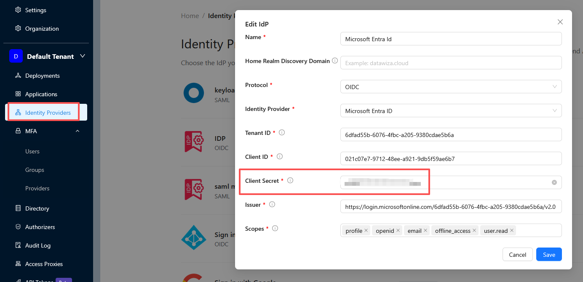Screen dimensions: 583x282
Task: Cancel editing the IdP
Action: click(x=517, y=254)
